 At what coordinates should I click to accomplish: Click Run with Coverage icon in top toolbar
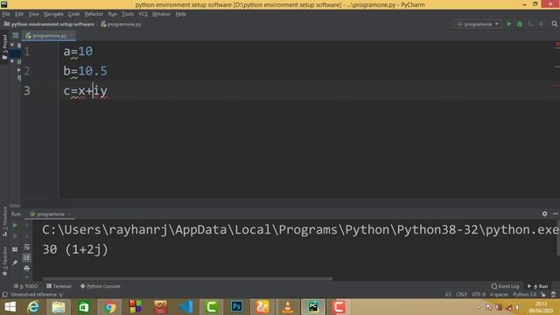530,24
